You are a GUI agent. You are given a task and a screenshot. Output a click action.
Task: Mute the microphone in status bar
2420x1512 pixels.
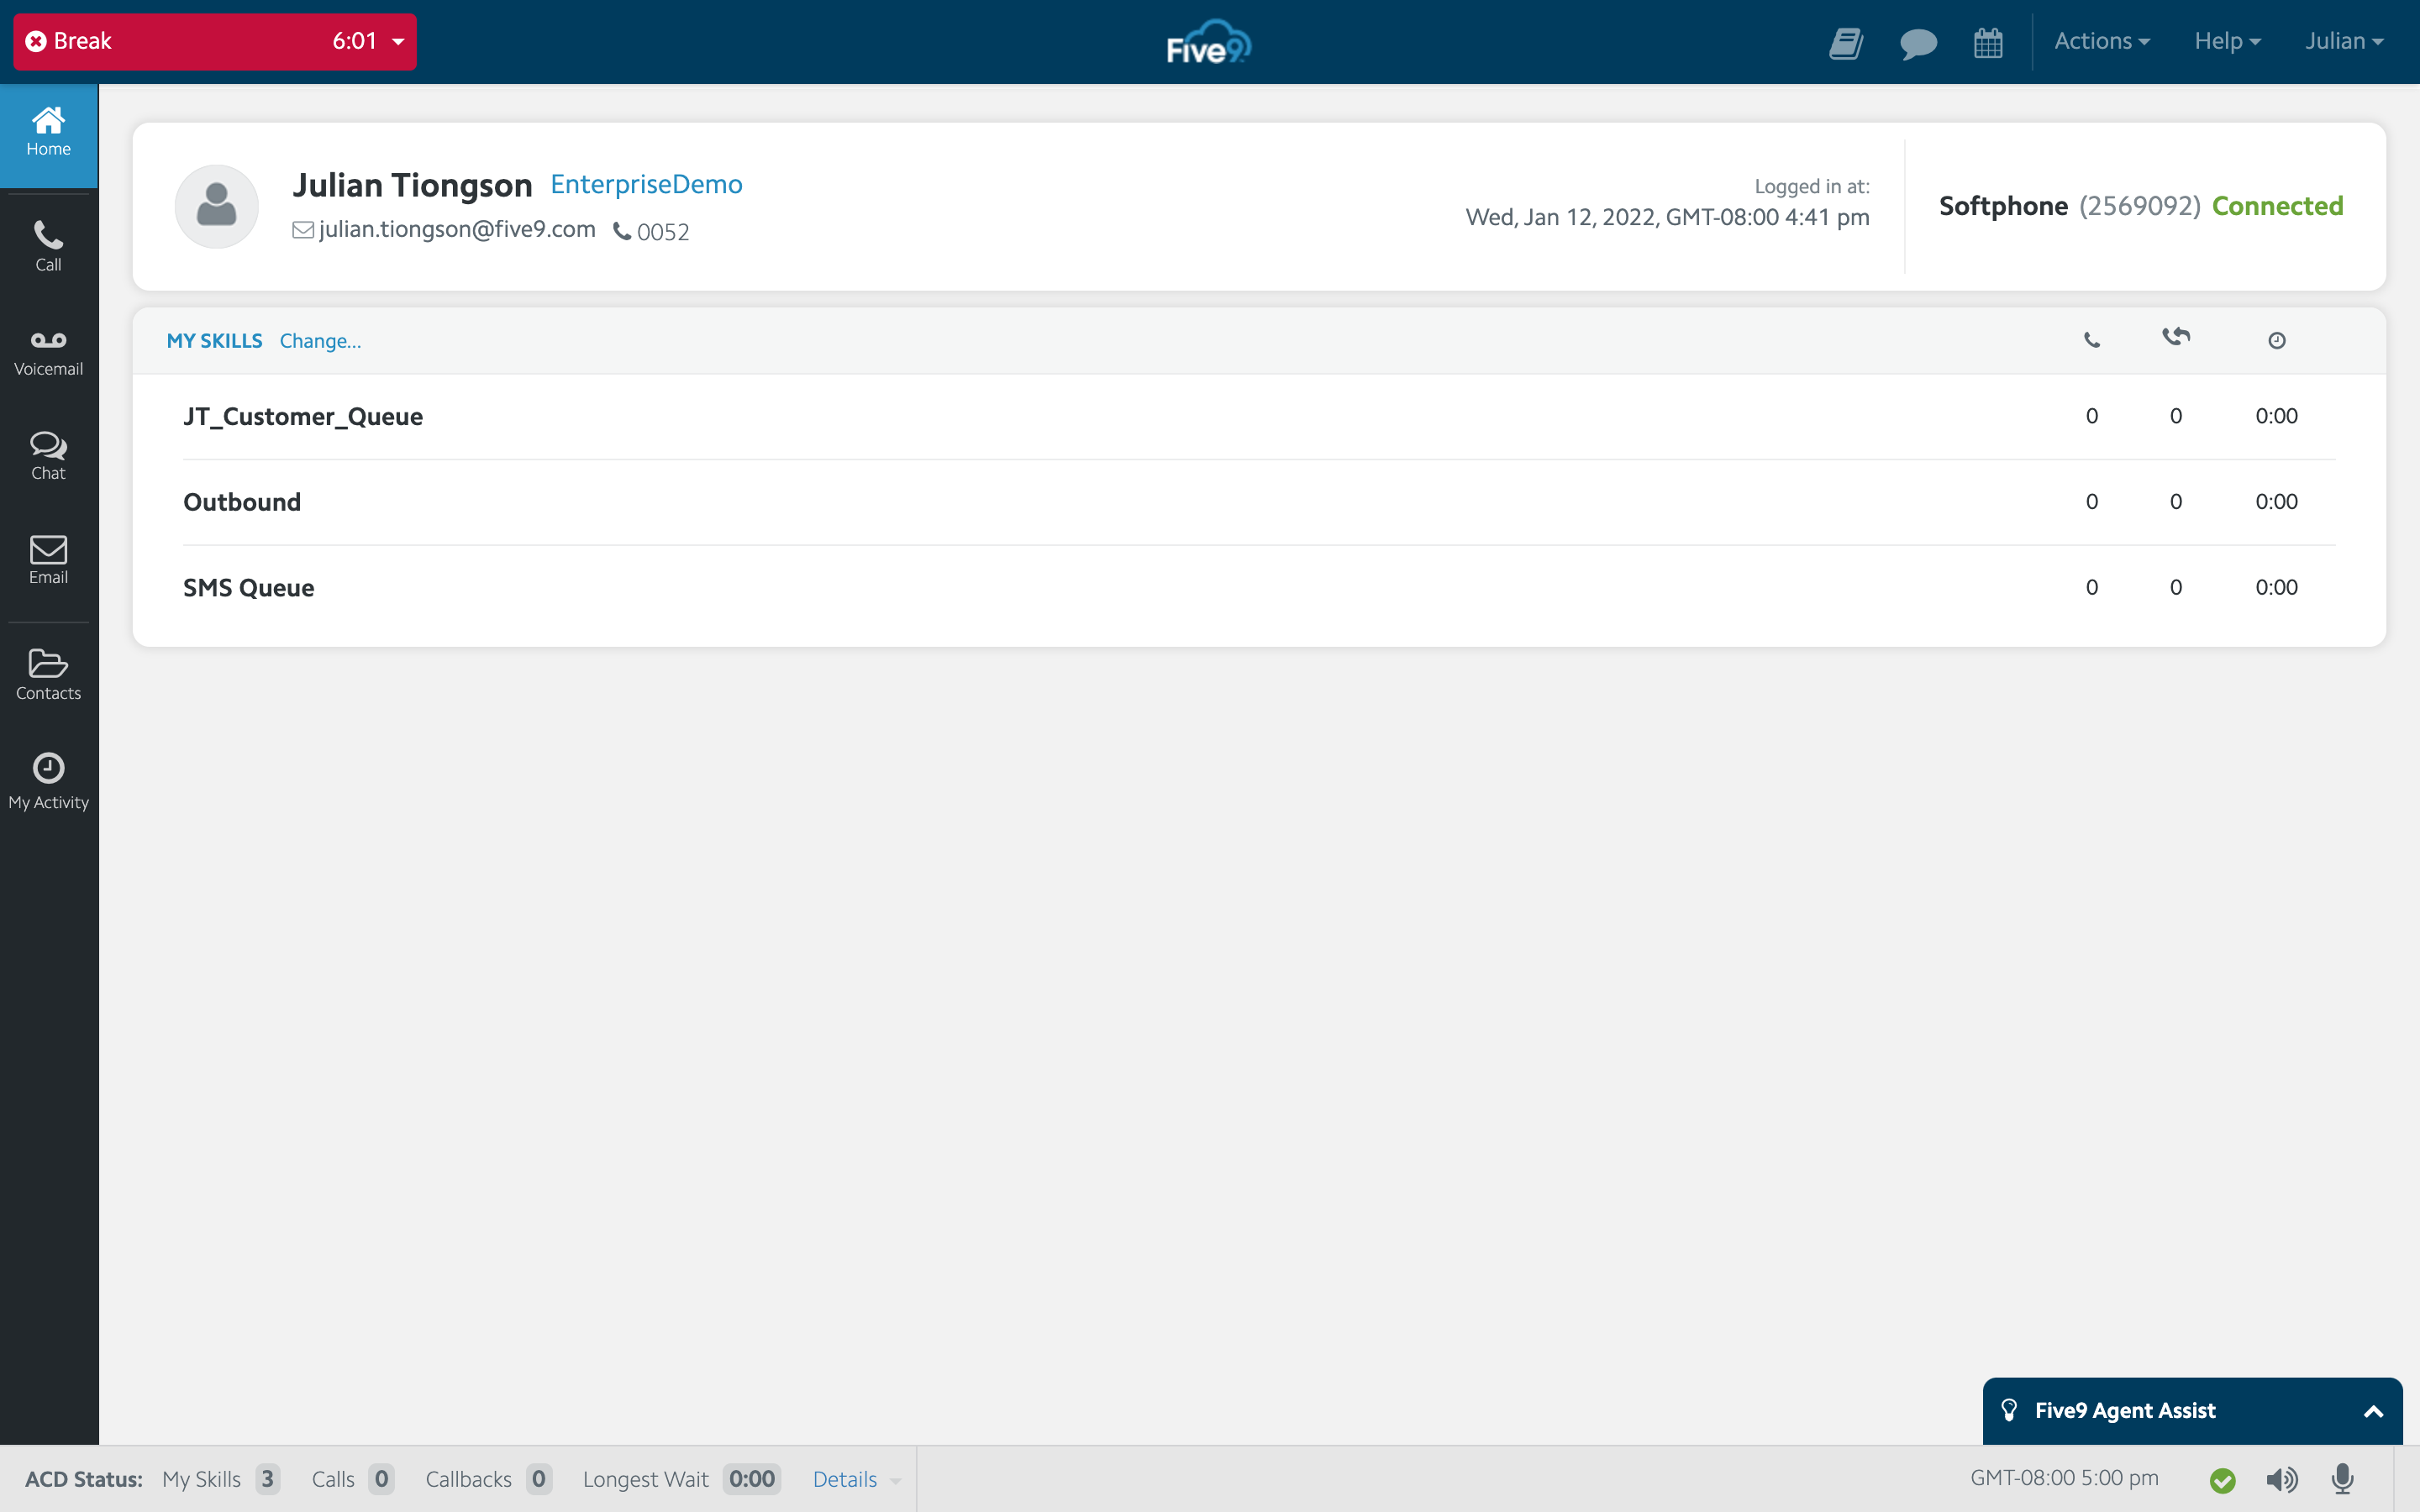click(2342, 1479)
